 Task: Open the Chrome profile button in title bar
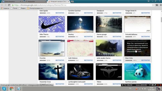pos(149,1)
